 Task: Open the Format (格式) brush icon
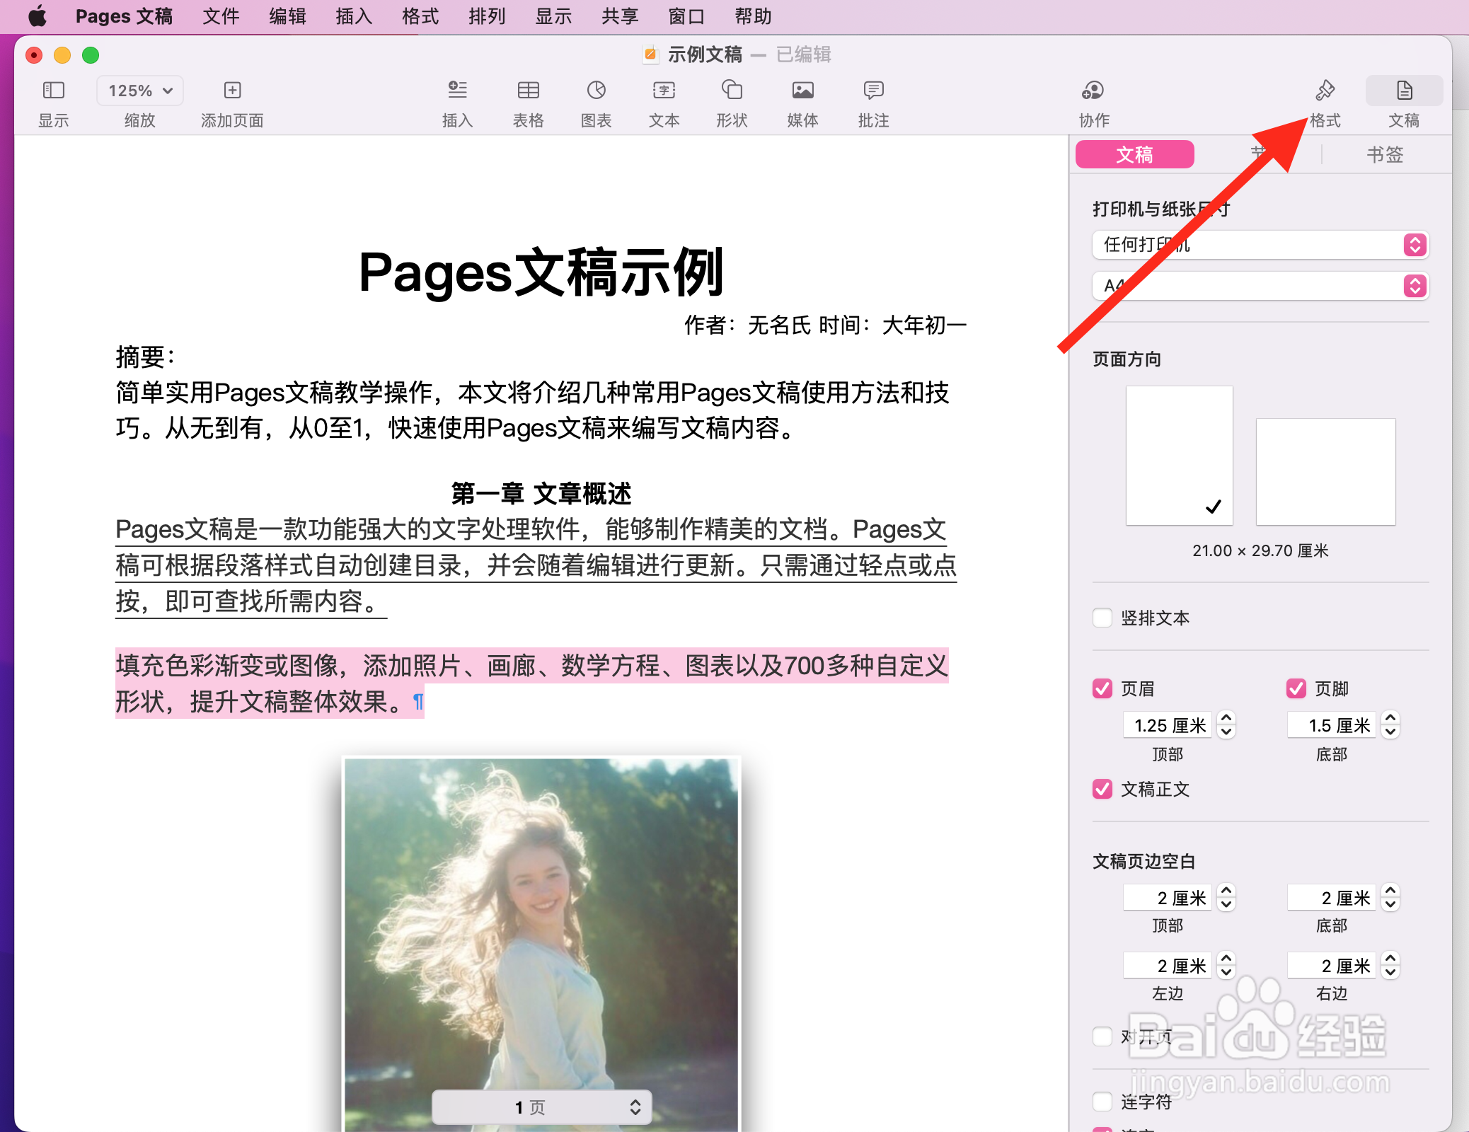tap(1325, 91)
